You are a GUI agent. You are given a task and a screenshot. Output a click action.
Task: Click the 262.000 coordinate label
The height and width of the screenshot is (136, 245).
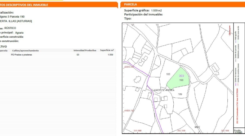click(x=181, y=130)
